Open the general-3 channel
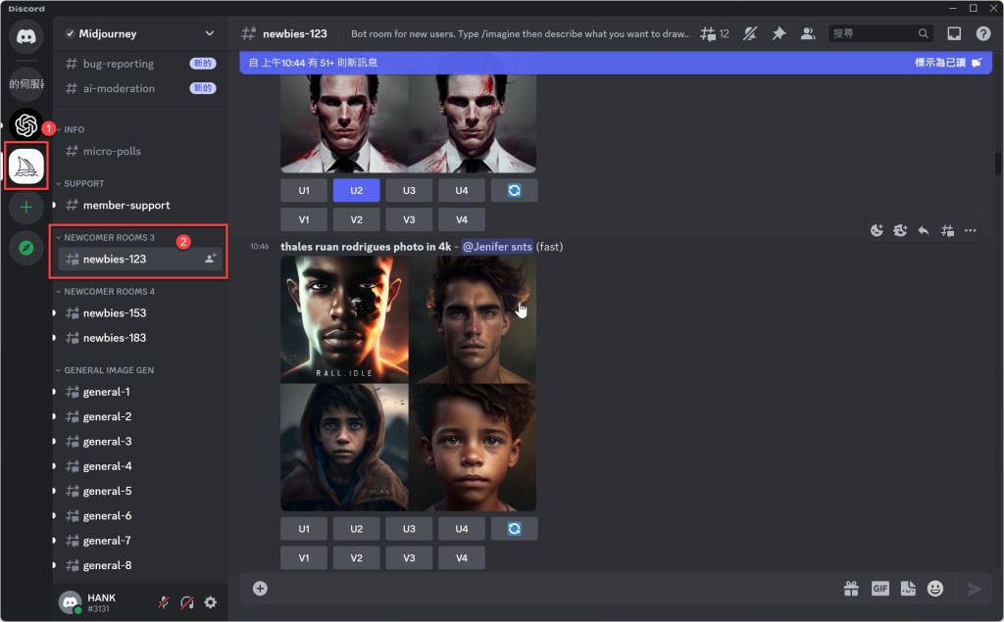 point(107,442)
